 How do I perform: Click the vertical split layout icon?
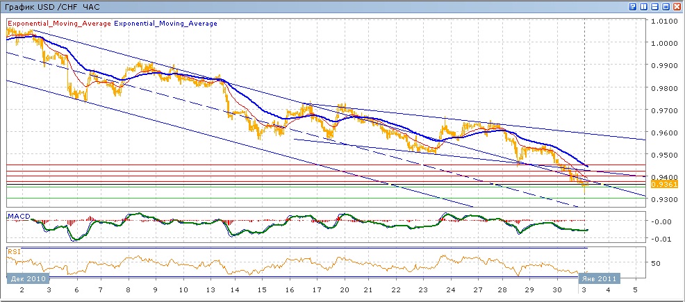pyautogui.click(x=644, y=6)
